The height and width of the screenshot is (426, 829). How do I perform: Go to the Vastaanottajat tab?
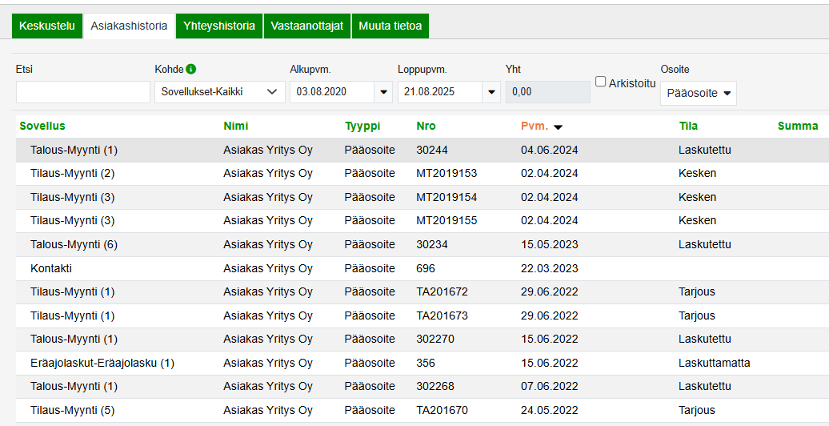[x=306, y=26]
